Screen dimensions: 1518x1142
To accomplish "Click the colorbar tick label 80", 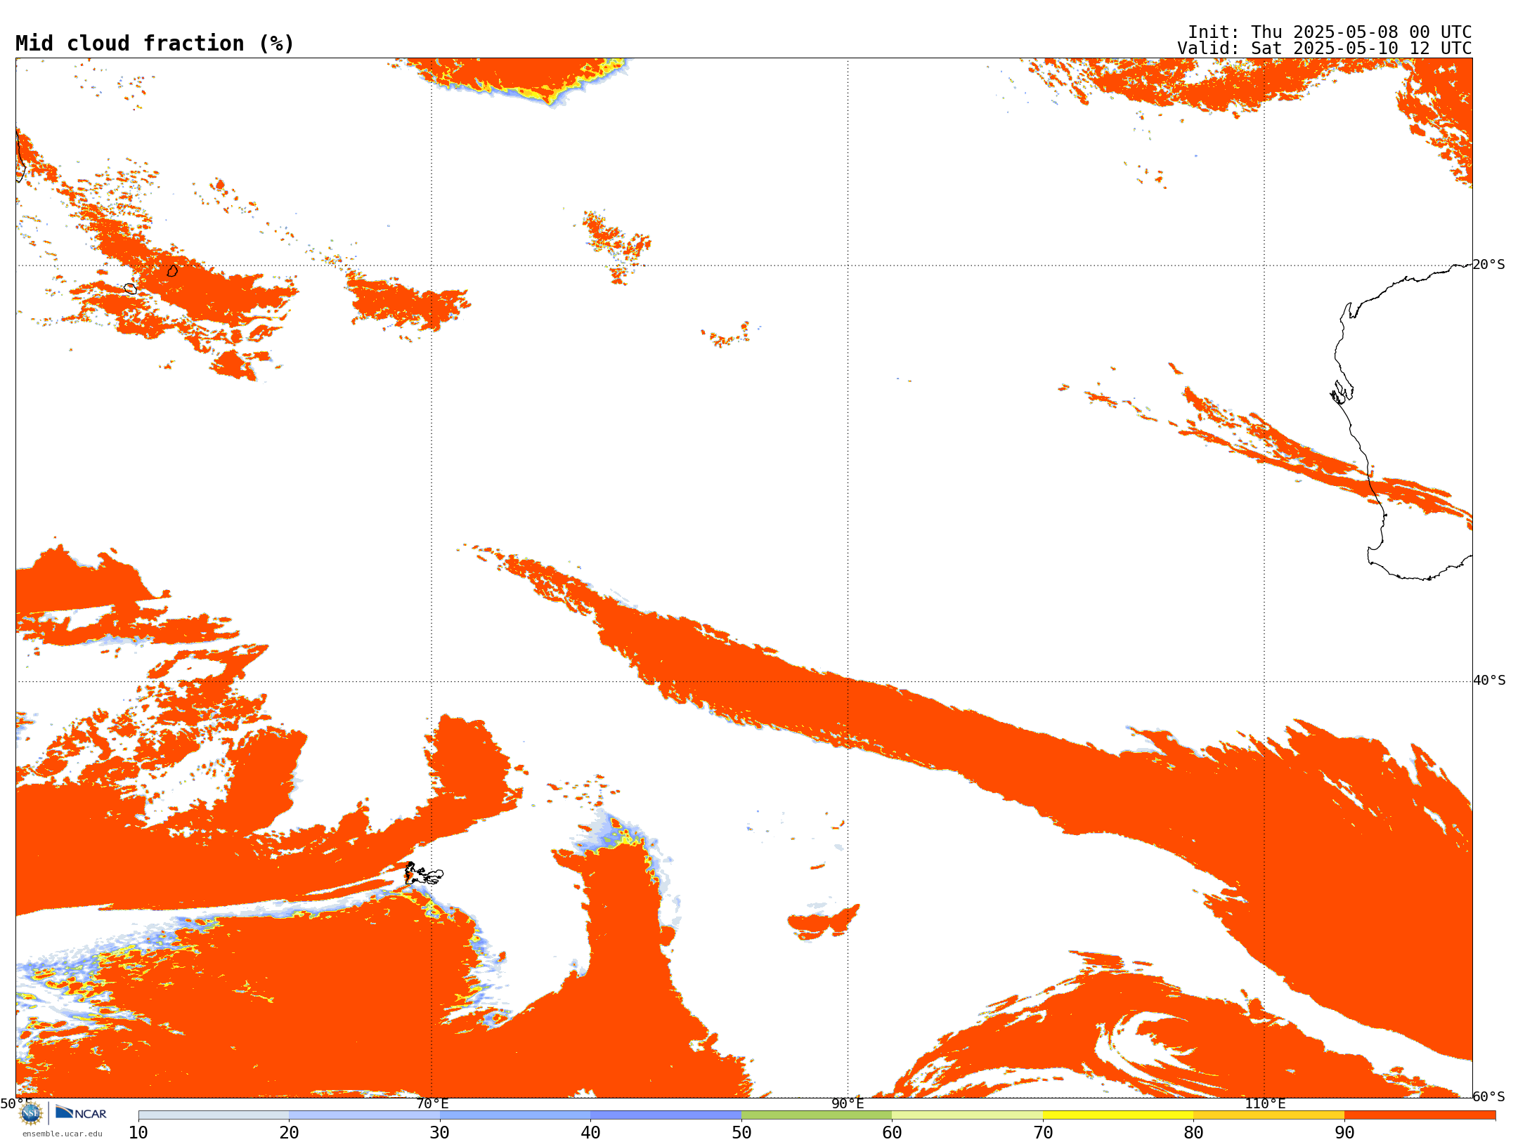I will pyautogui.click(x=1193, y=1132).
